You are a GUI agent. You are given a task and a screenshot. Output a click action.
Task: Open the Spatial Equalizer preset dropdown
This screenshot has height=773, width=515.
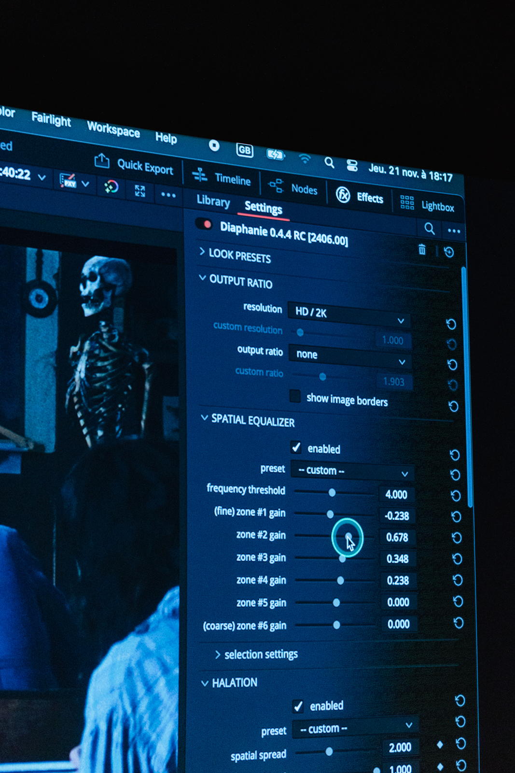tap(352, 472)
